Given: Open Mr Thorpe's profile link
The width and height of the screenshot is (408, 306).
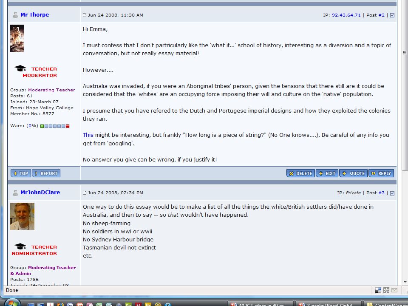Looking at the screenshot, I should 34,15.
